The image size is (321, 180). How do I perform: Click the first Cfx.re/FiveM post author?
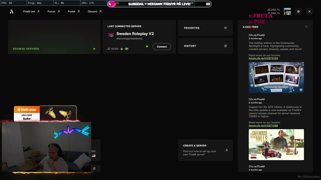(x=257, y=35)
